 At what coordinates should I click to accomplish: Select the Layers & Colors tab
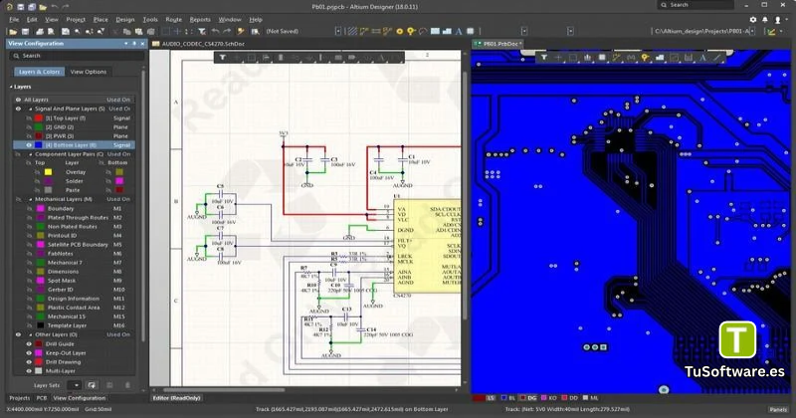point(40,72)
